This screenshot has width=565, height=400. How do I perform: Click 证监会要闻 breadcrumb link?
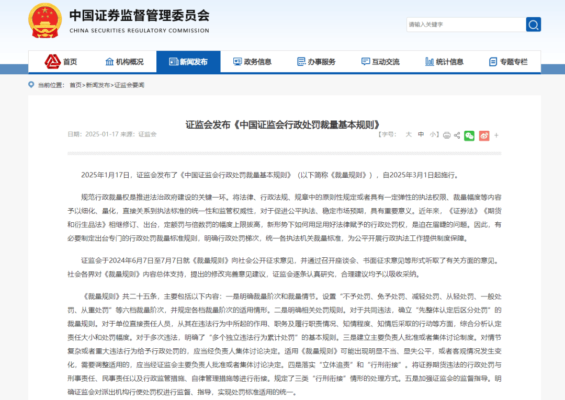tap(129, 85)
